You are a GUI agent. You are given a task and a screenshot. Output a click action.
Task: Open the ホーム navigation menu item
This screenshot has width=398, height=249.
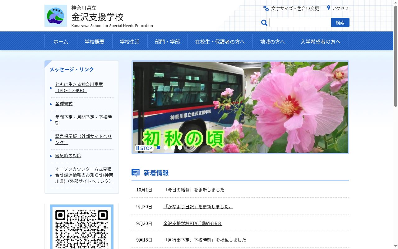click(x=61, y=42)
